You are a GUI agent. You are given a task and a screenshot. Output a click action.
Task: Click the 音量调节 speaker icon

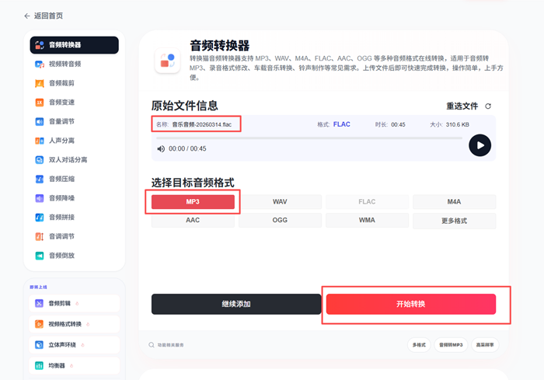pos(40,121)
